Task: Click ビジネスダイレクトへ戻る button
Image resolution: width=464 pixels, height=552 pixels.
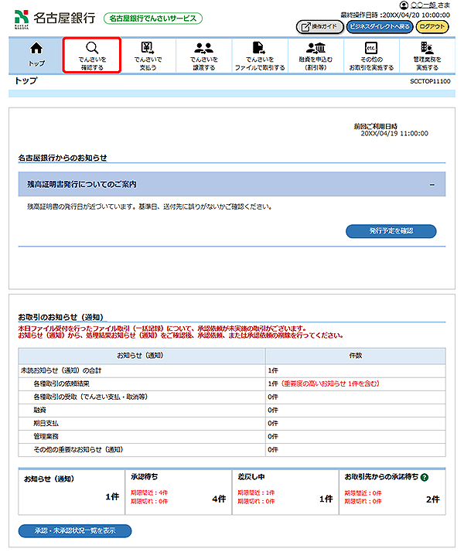Action: click(x=378, y=26)
